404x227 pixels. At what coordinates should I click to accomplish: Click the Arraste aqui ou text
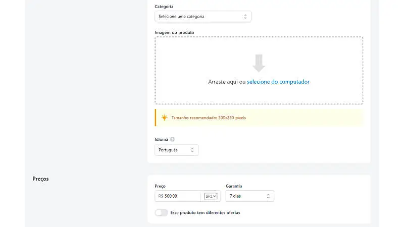coord(227,82)
